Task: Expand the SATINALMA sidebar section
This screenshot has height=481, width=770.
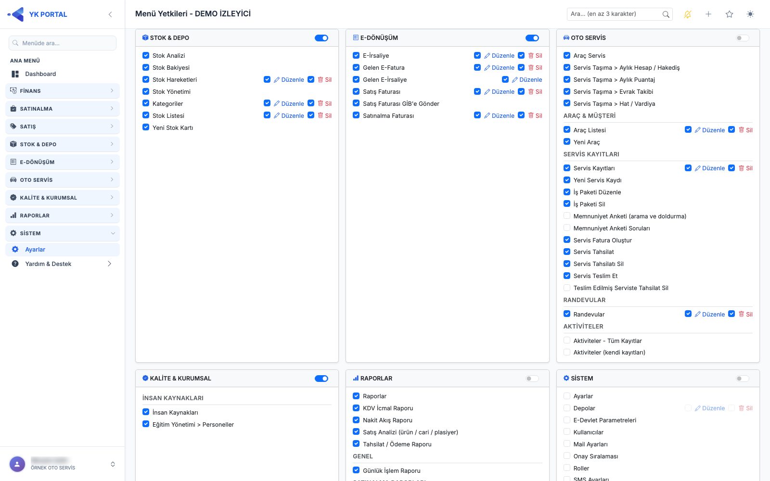Action: 63,109
